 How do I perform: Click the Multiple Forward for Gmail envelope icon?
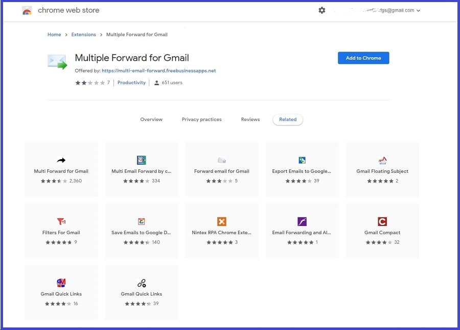(57, 62)
